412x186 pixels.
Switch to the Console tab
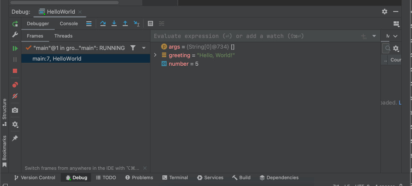(69, 23)
